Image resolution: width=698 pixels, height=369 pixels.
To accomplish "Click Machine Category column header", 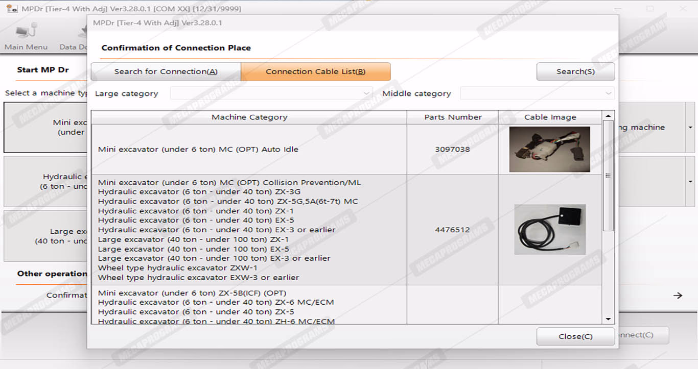I will pyautogui.click(x=249, y=117).
